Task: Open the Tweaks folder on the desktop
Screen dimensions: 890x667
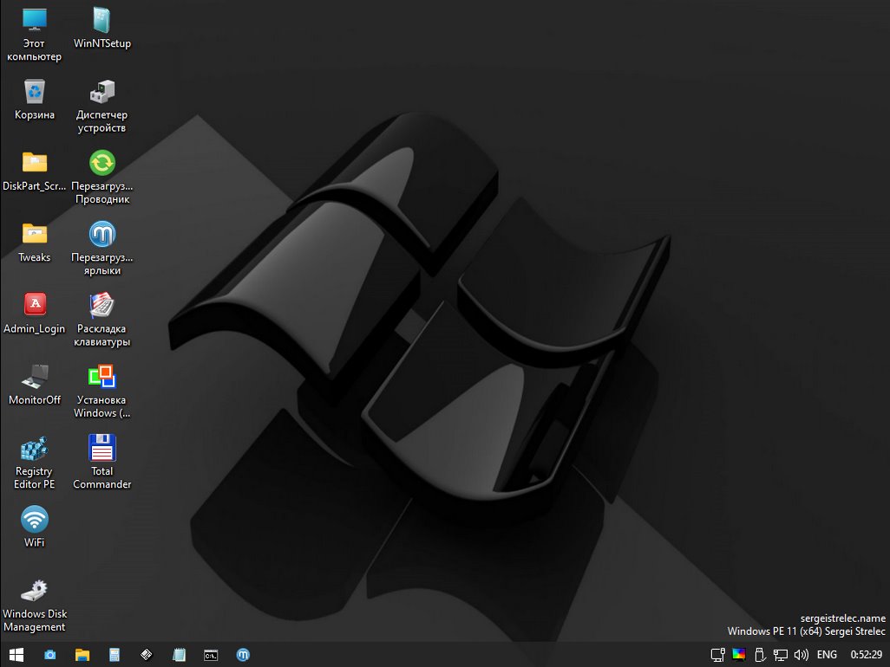Action: 35,234
